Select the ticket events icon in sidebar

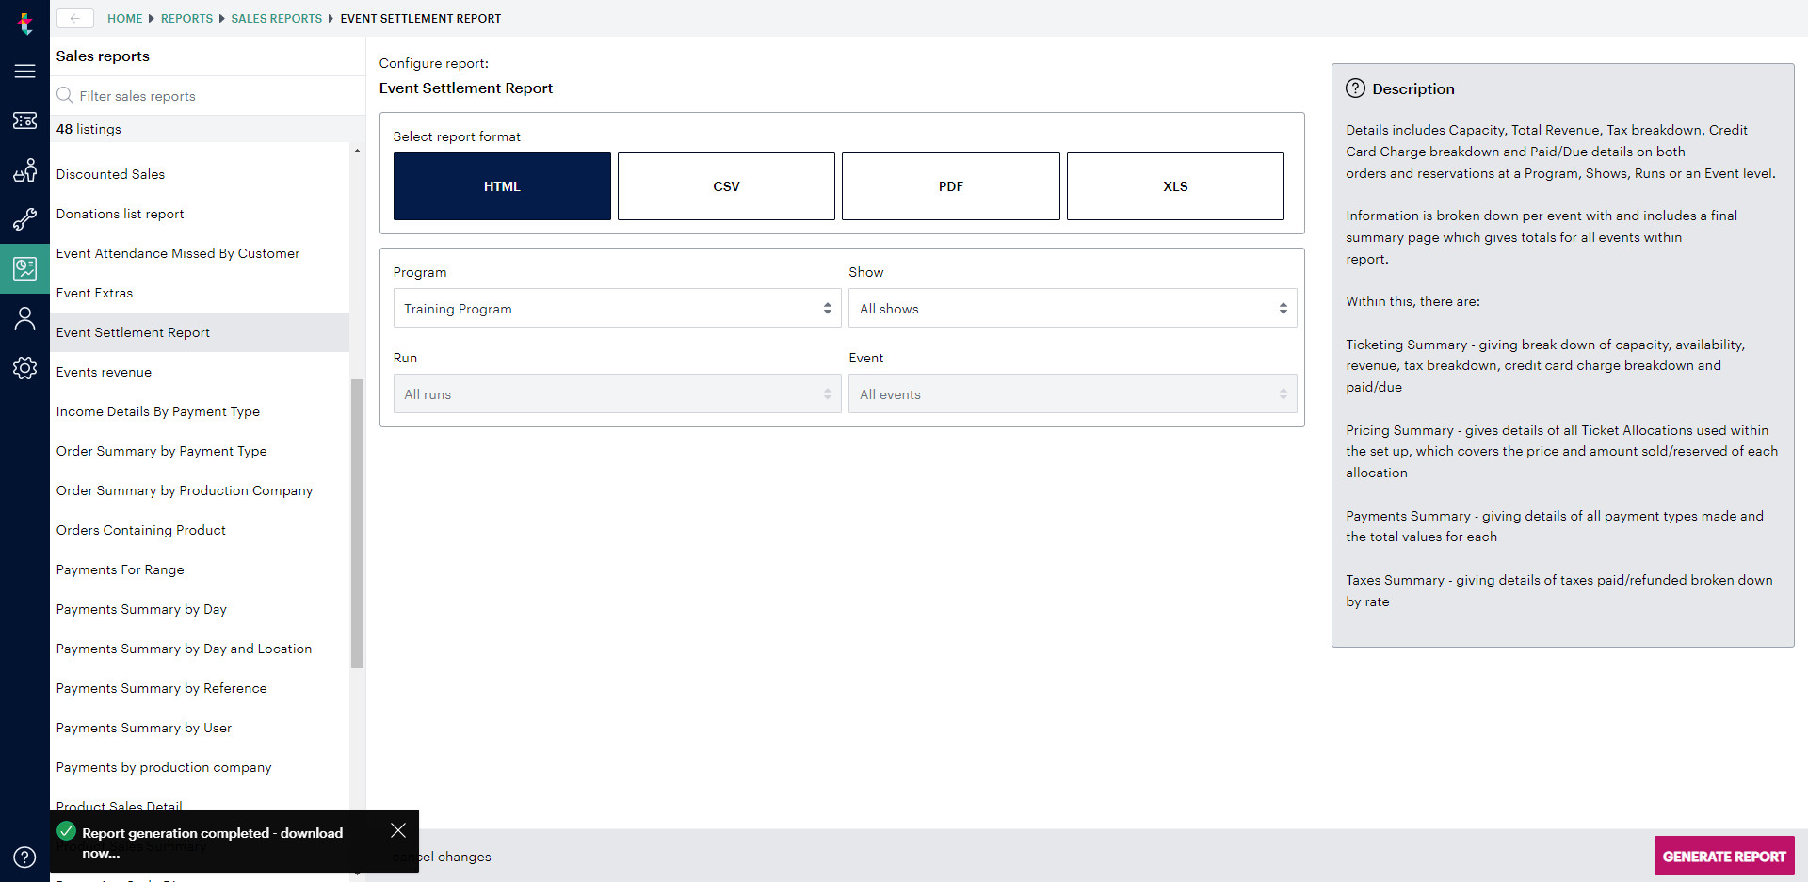(x=24, y=120)
